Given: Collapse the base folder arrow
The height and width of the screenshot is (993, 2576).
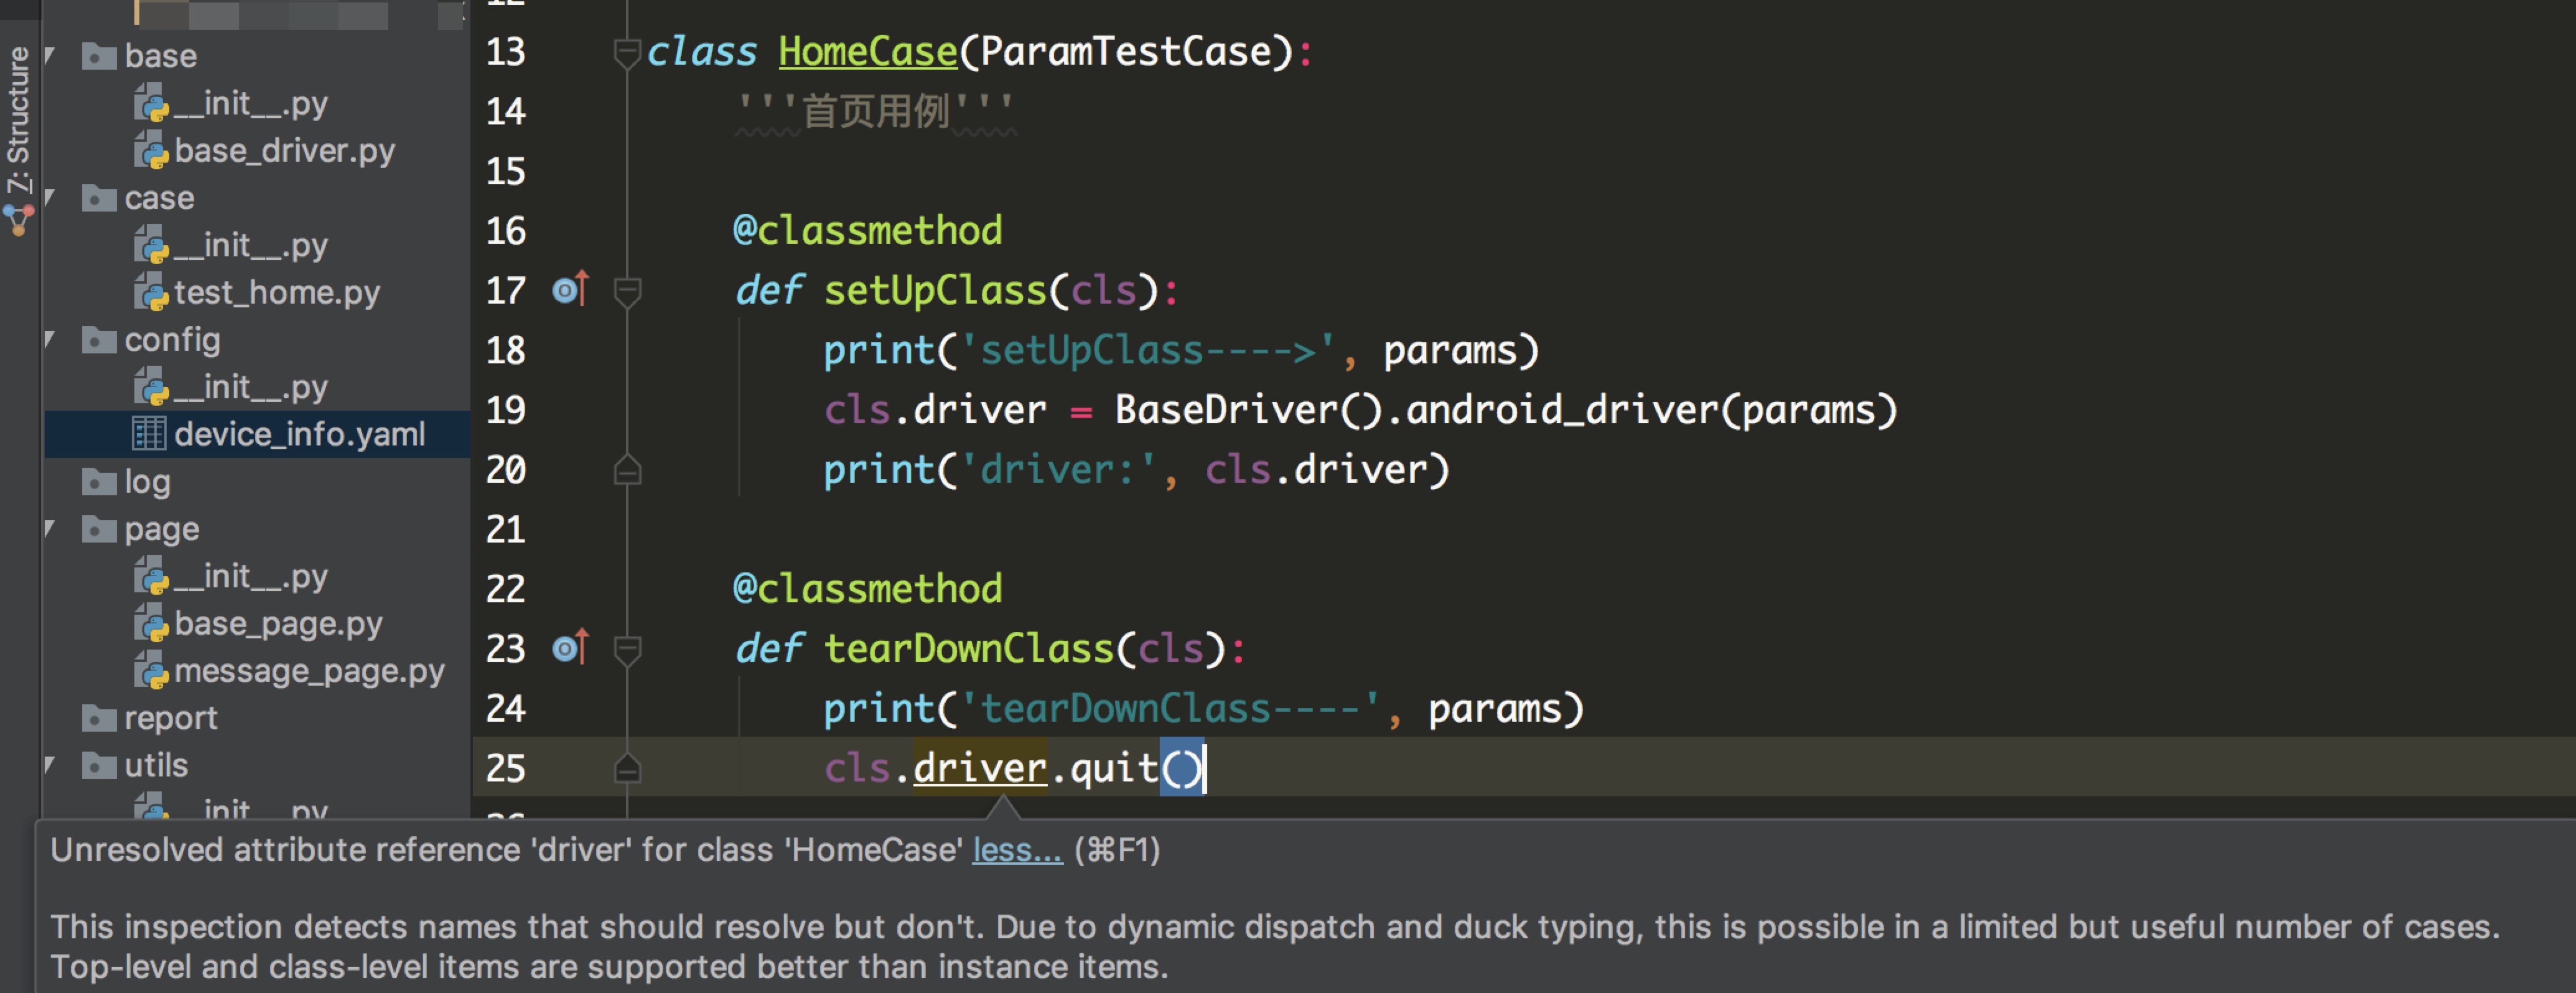Looking at the screenshot, I should point(50,56).
